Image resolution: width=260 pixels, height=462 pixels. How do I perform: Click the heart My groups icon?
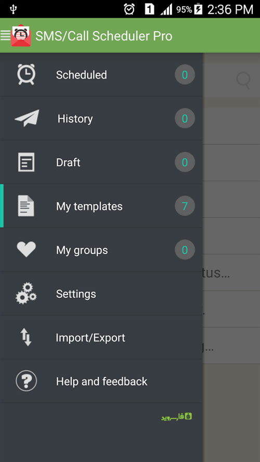26,249
